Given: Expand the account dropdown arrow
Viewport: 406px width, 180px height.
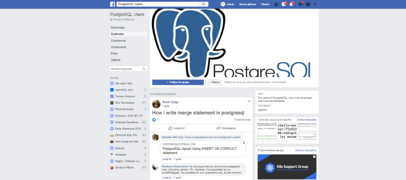Looking at the screenshot, I should pyautogui.click(x=315, y=4).
